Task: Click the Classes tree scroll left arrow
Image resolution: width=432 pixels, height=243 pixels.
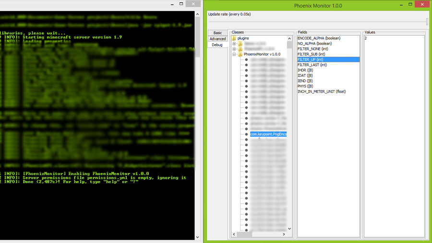Action: point(234,234)
